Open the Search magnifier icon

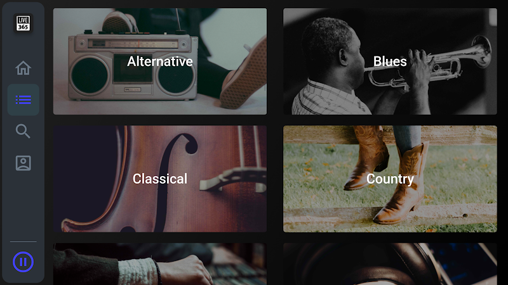click(23, 131)
